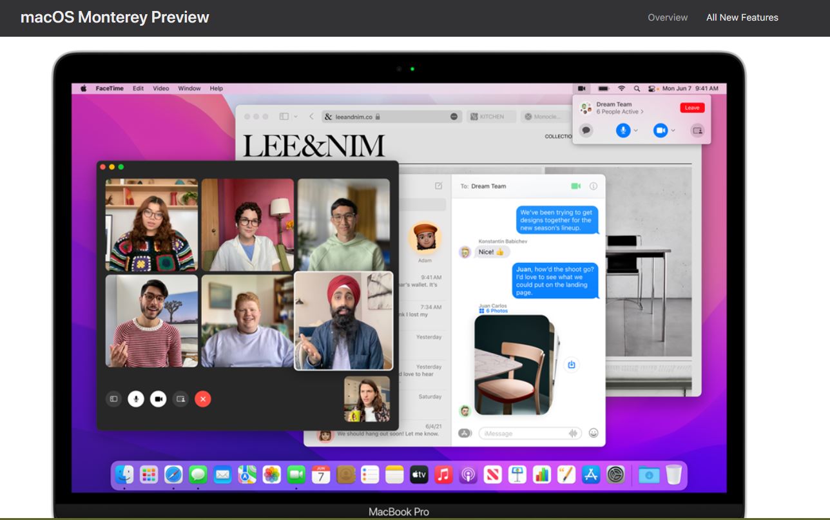Viewport: 830px width, 520px height.
Task: Toggle screen sharing in Dream Team panel
Action: (697, 130)
